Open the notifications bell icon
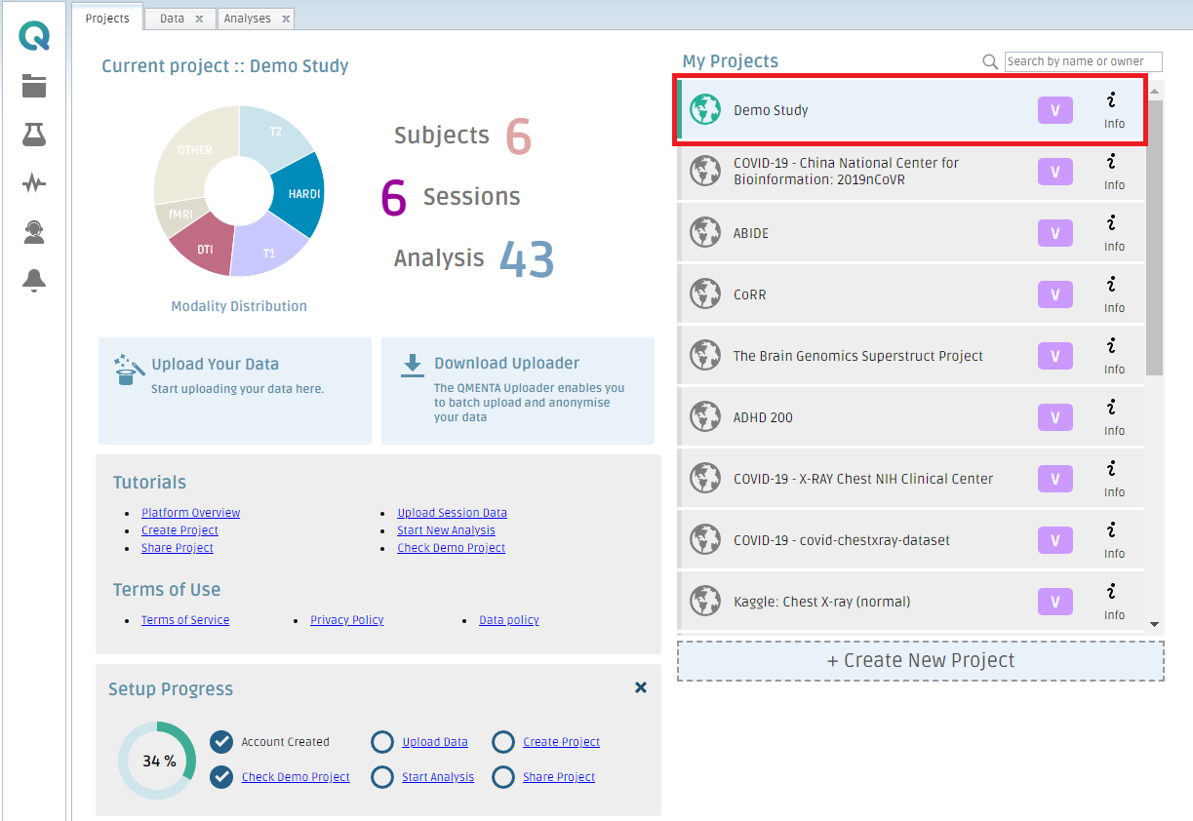The width and height of the screenshot is (1193, 821). point(34,281)
